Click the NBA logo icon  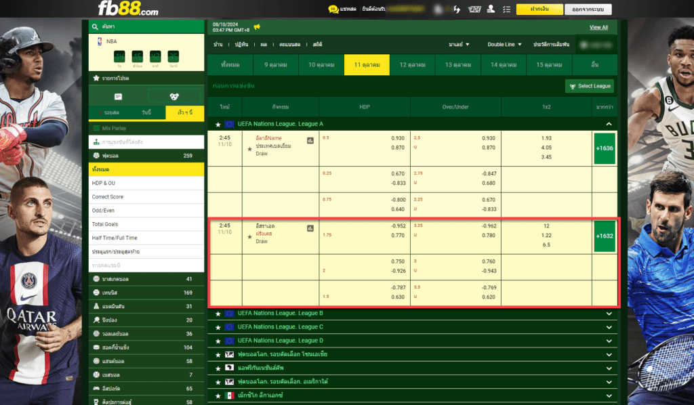100,41
